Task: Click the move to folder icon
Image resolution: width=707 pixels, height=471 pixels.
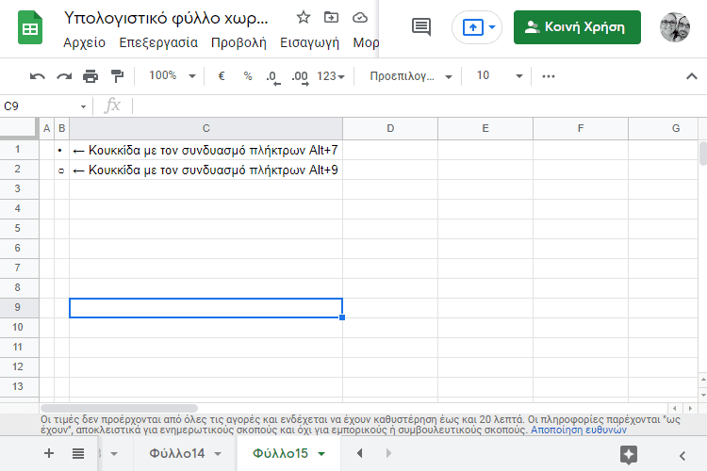Action: tap(332, 18)
